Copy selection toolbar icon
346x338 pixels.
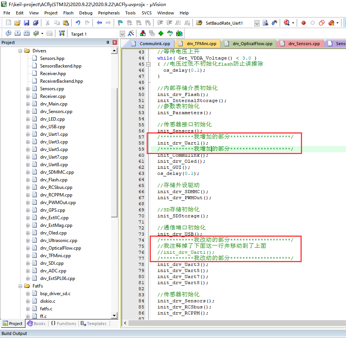pos(57,23)
